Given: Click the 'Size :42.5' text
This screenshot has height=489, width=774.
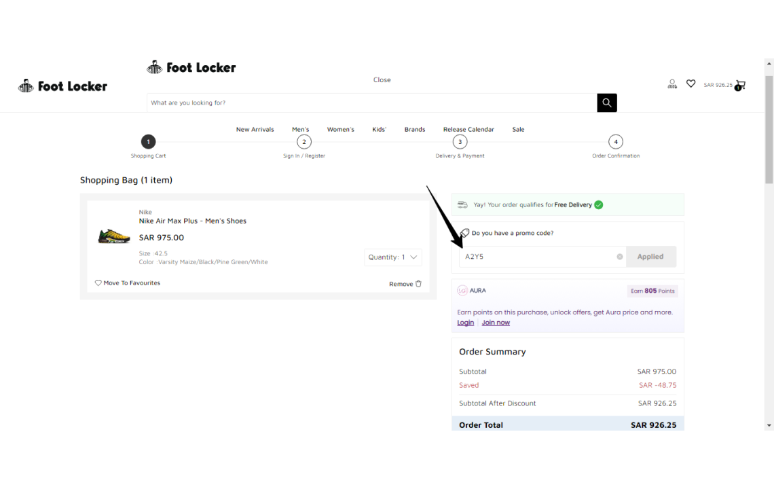Looking at the screenshot, I should tap(153, 253).
